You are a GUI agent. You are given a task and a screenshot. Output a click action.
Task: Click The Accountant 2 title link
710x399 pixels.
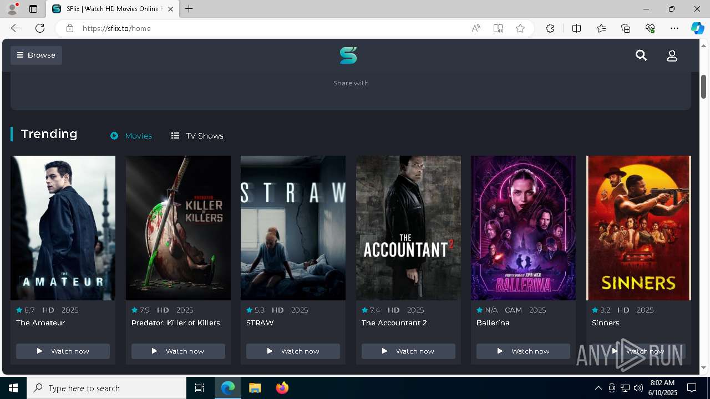pos(394,323)
